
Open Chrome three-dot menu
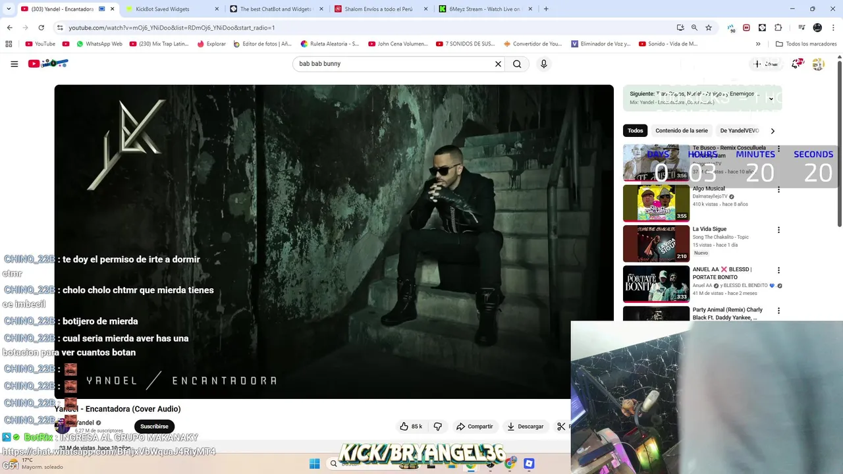(x=832, y=28)
